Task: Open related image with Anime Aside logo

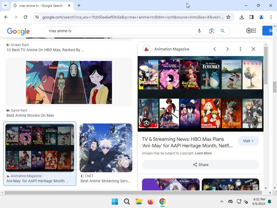Action: [x=230, y=184]
